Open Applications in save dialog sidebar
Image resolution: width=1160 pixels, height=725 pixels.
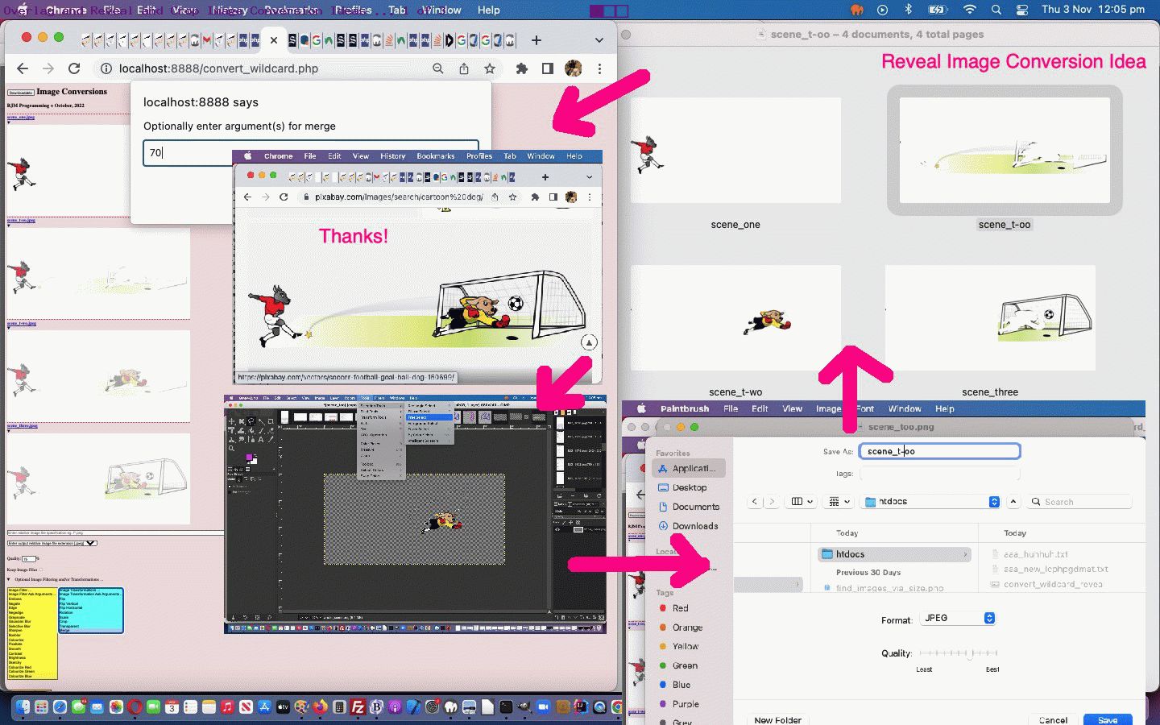(689, 468)
